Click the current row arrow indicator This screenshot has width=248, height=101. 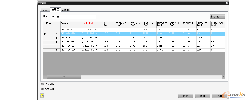click(x=45, y=34)
